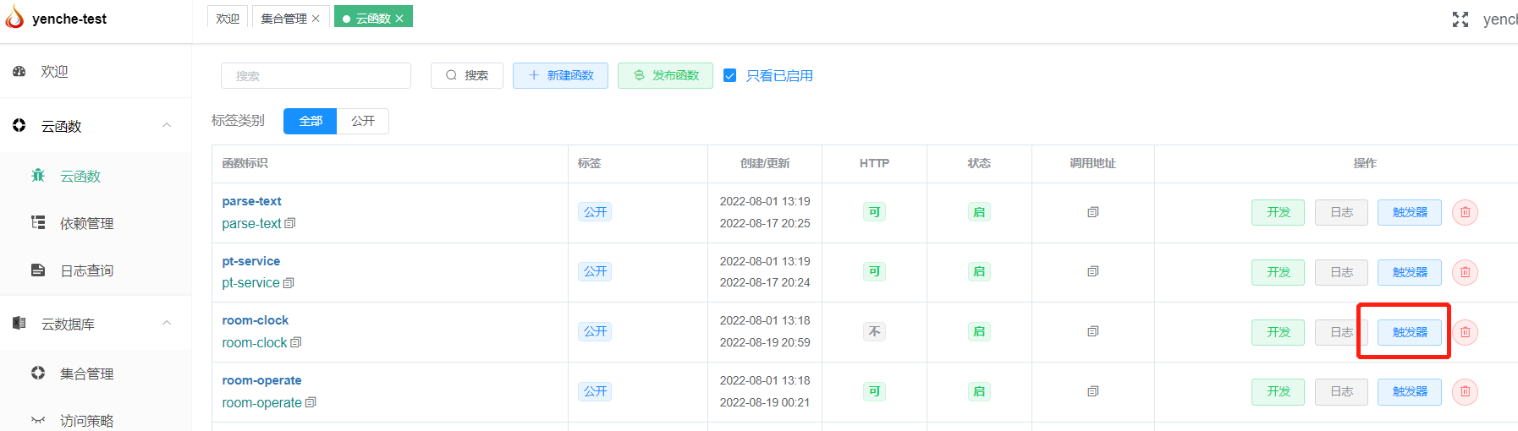
Task: Select the 公开 tag category filter
Action: 363,121
